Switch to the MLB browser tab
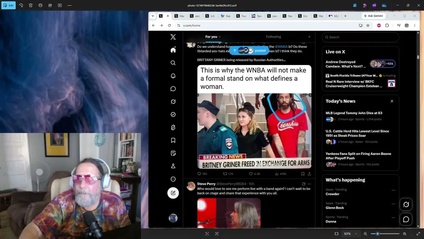This screenshot has width=424, height=239. pyautogui.click(x=334, y=16)
